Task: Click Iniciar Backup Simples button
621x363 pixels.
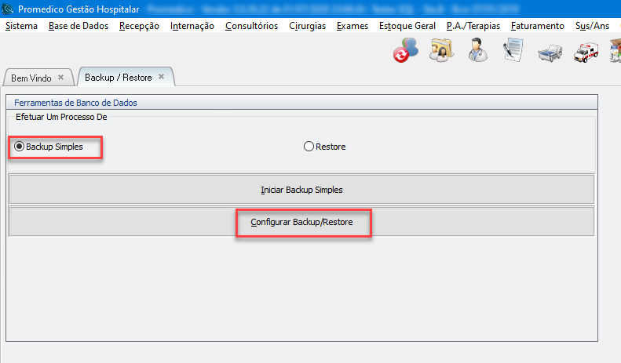Action: (301, 190)
